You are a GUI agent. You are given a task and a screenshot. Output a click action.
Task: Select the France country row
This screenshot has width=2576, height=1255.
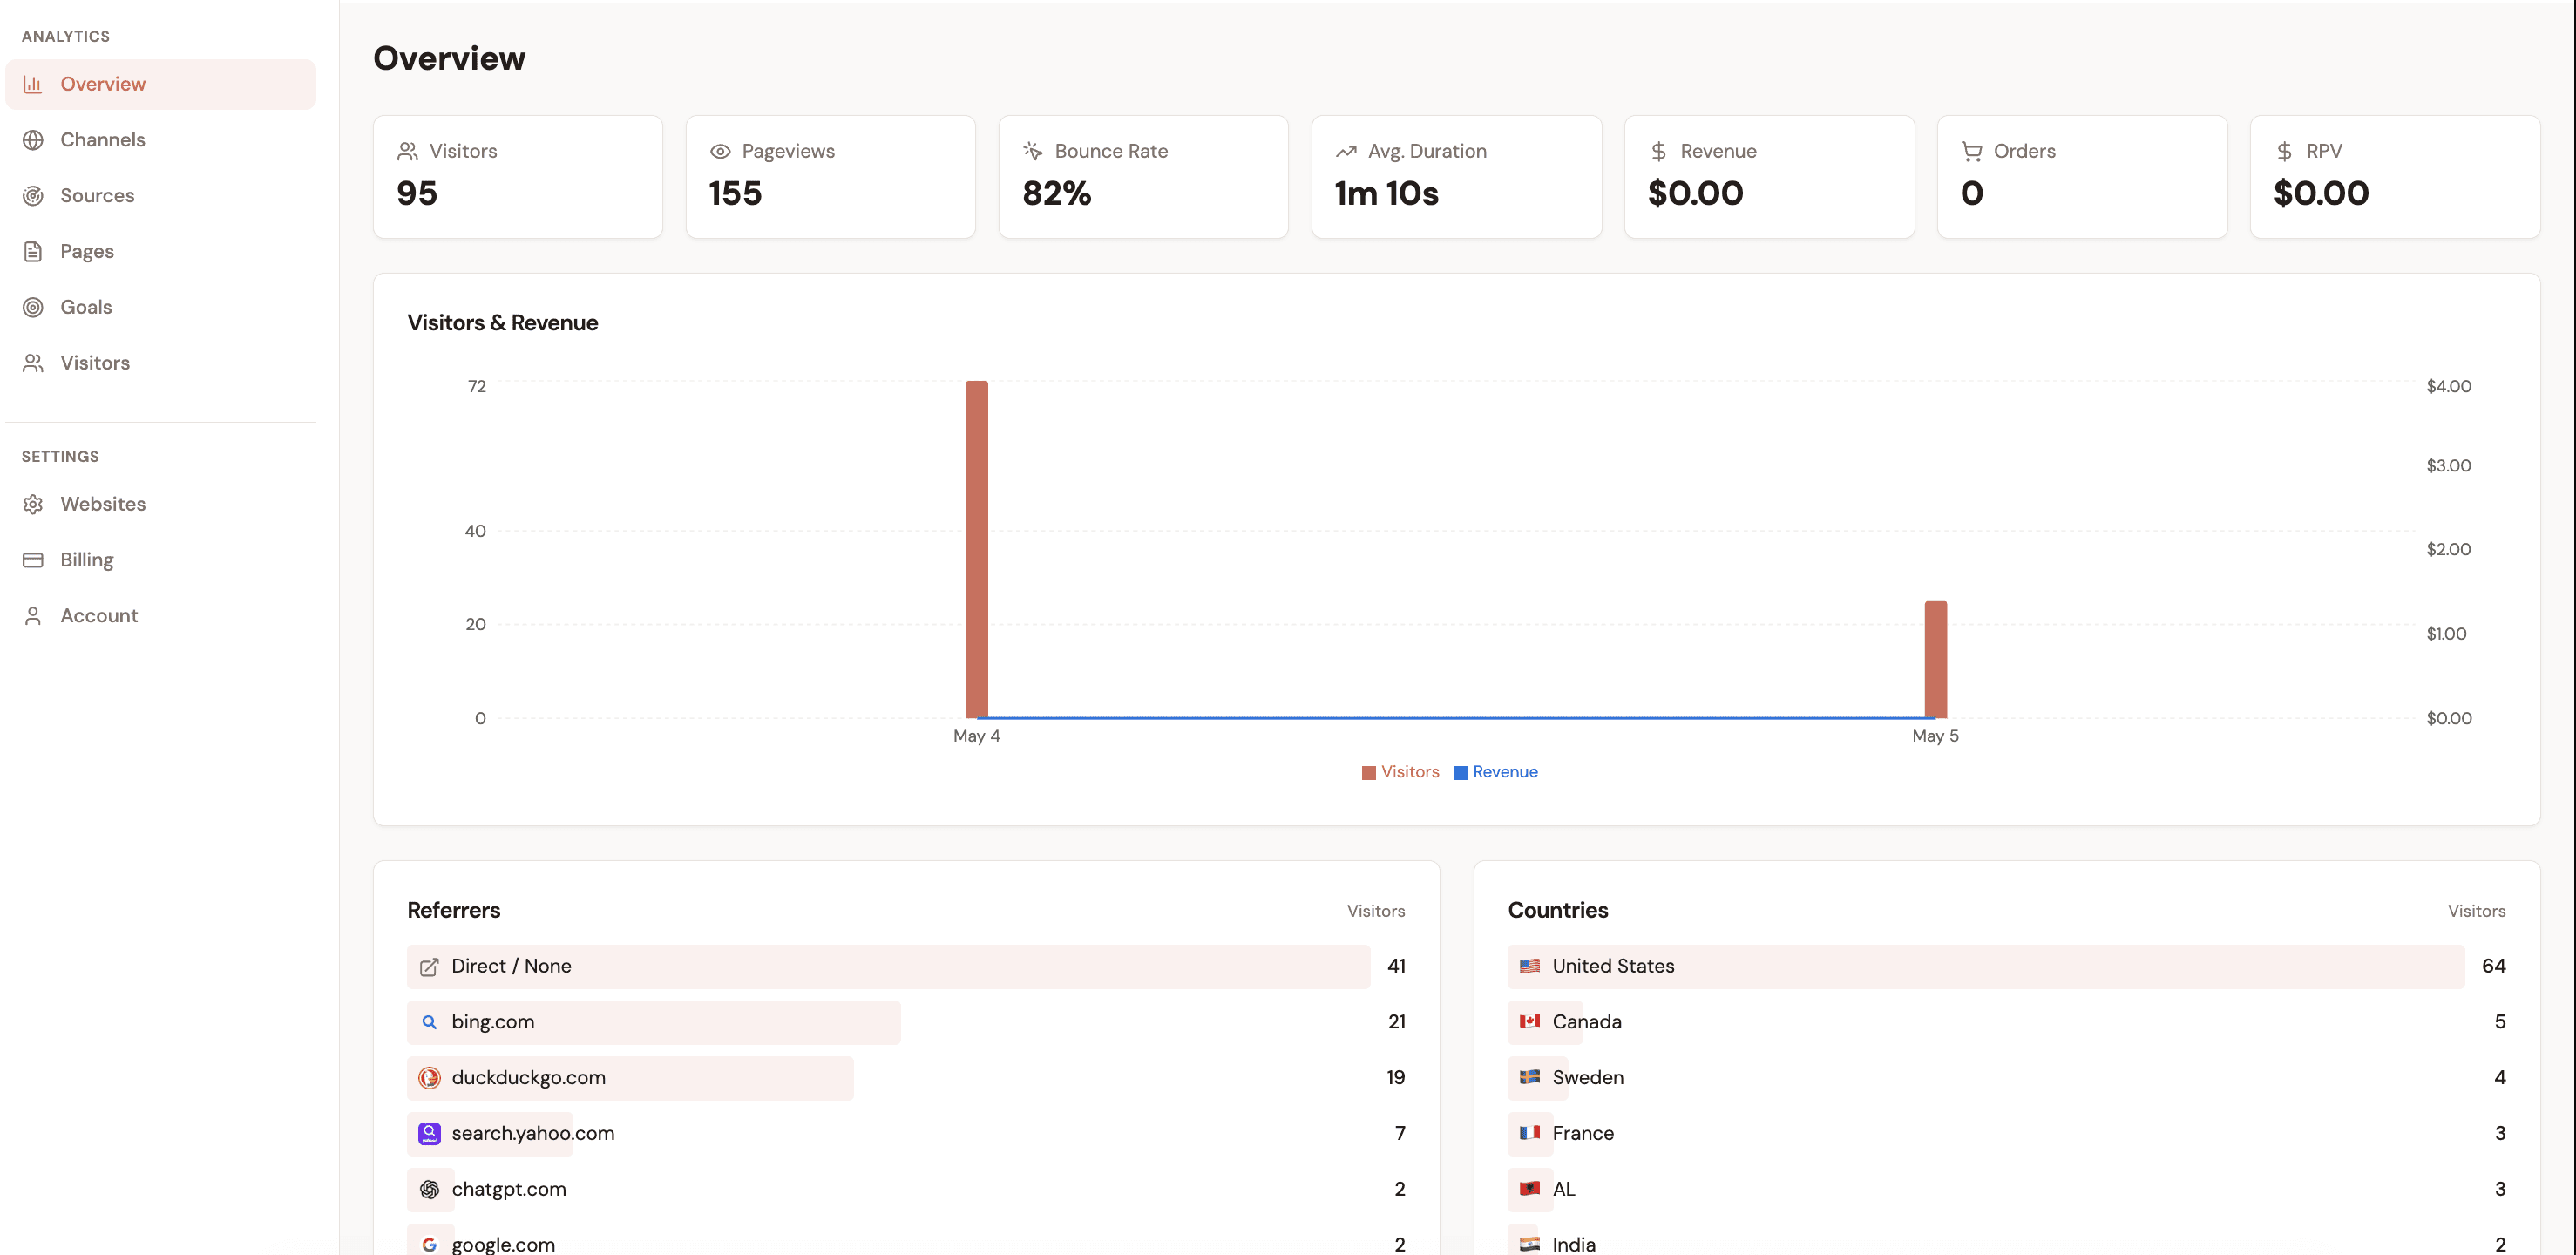click(2007, 1134)
